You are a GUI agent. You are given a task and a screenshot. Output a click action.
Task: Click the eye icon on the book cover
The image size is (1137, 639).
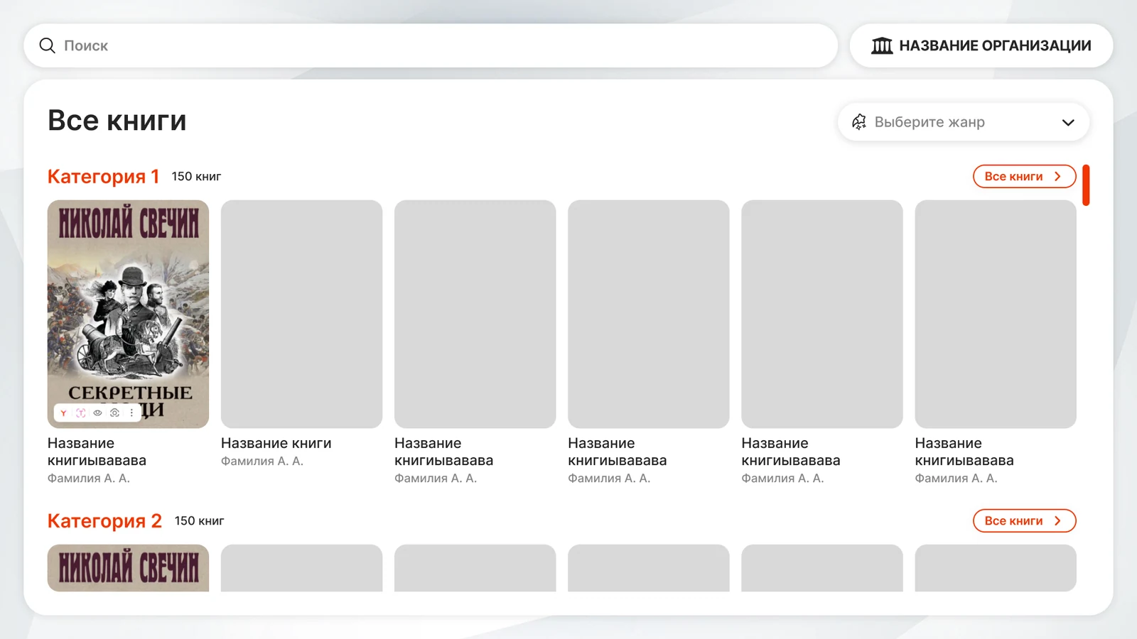pos(98,413)
